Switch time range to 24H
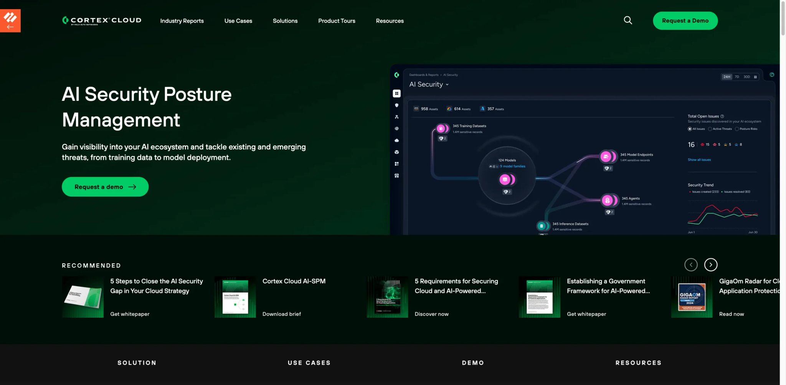The image size is (786, 385). [x=727, y=77]
